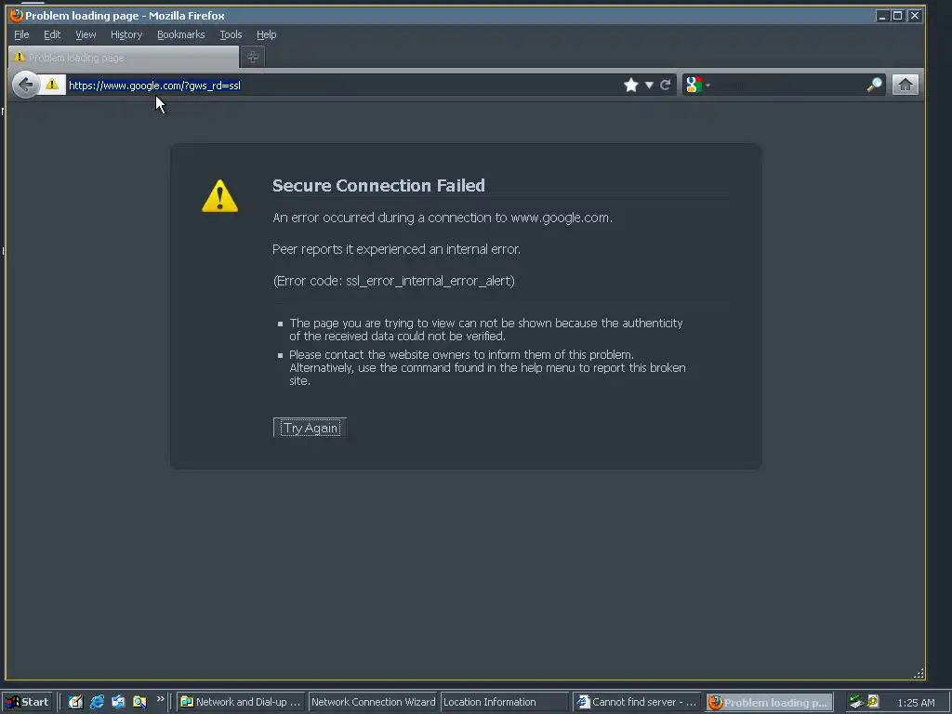
Task: Close the Firefox window
Action: pos(915,16)
